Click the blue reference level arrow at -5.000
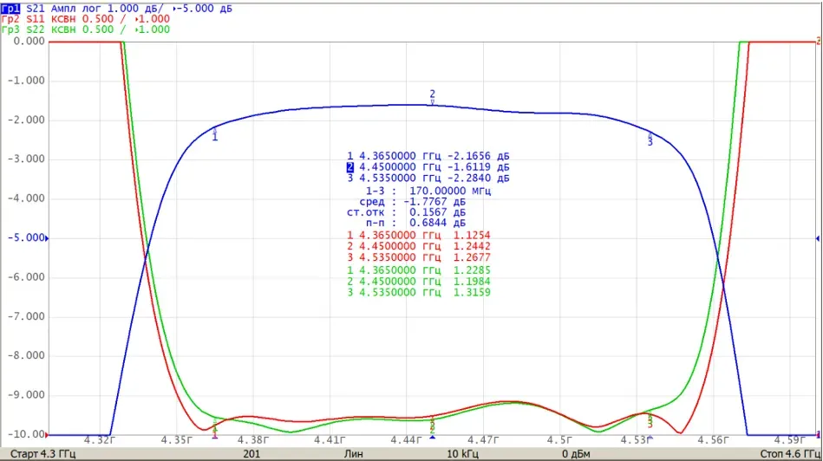 (x=47, y=238)
